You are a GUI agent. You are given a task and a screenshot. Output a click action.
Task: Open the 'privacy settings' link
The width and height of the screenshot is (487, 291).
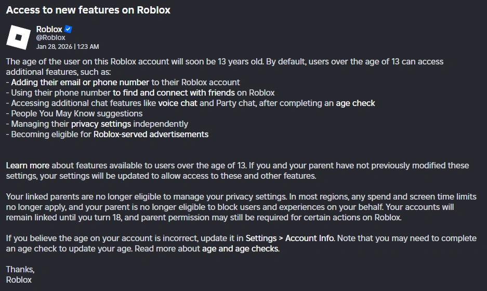[101, 124]
